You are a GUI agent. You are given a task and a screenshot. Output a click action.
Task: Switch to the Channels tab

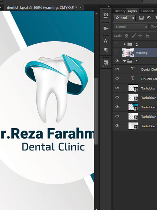click(x=148, y=11)
